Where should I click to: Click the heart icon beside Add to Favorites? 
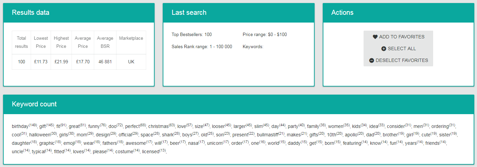coord(375,37)
